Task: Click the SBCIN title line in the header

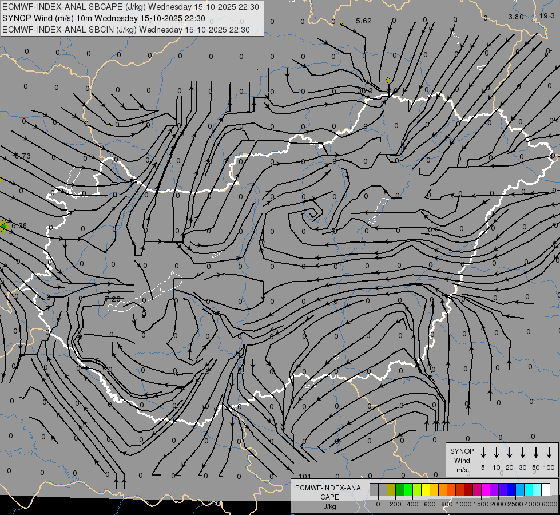Action: (126, 30)
